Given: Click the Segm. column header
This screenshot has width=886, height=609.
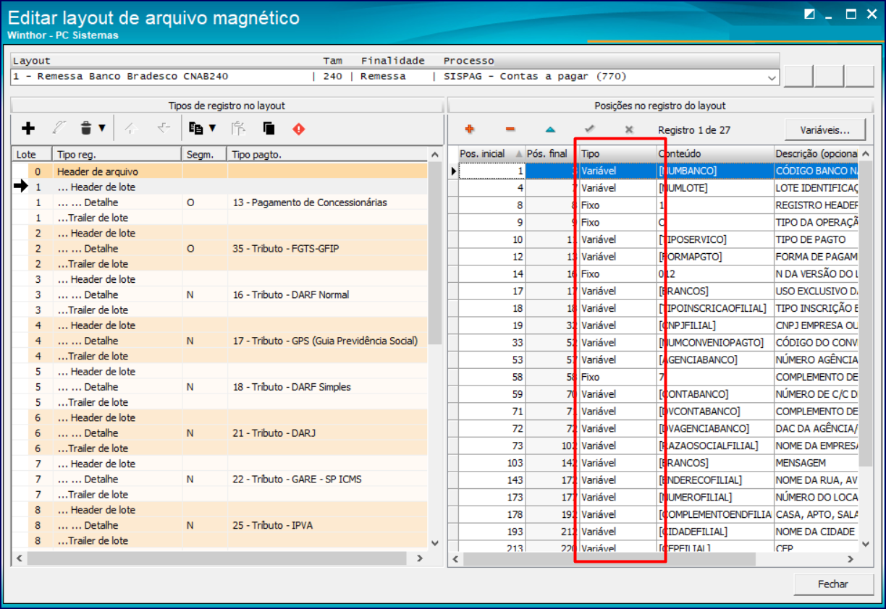Looking at the screenshot, I should (x=204, y=154).
